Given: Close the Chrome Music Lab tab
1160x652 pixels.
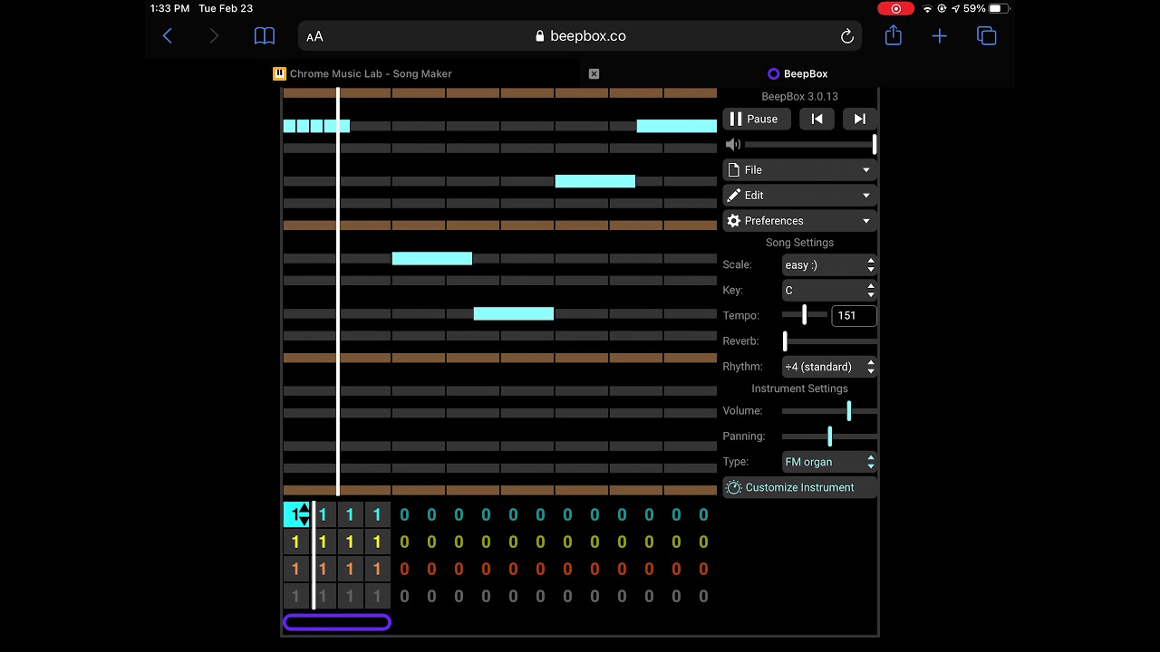Looking at the screenshot, I should coord(594,74).
